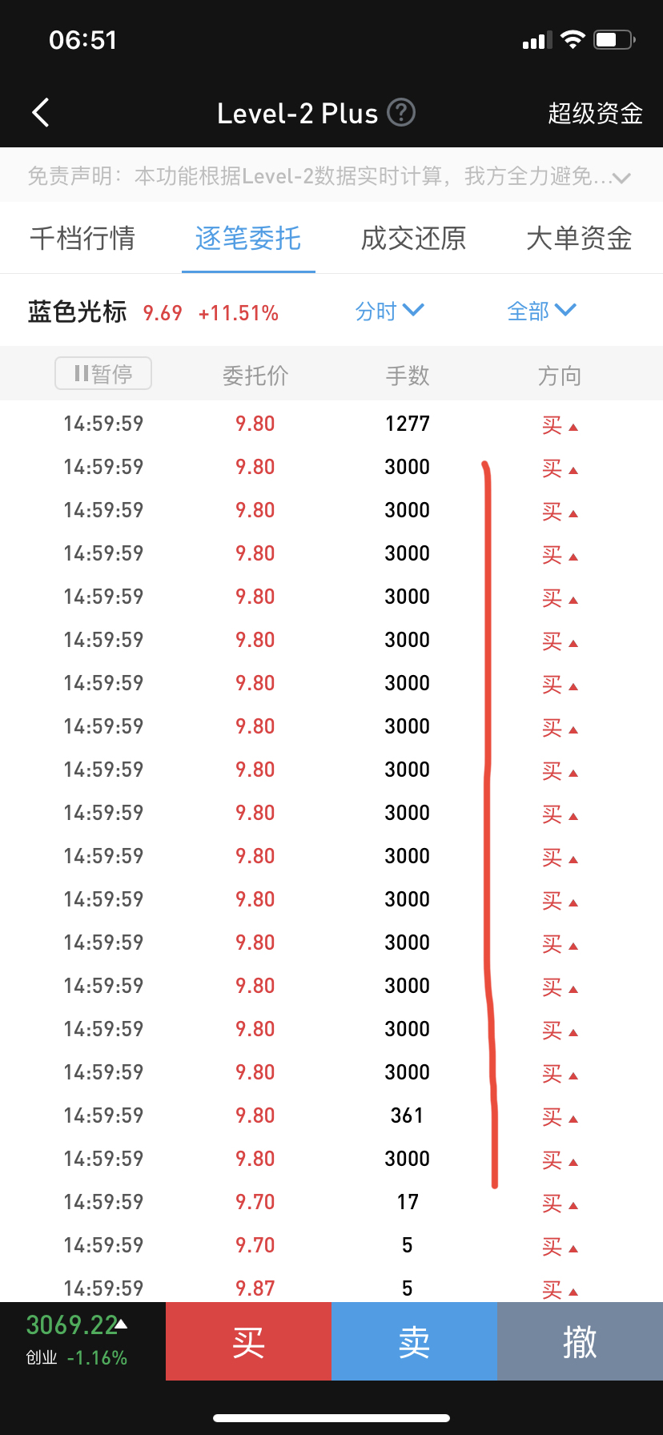This screenshot has height=1435, width=663.
Task: Open the Level-2 Plus help question icon
Action: 401,112
